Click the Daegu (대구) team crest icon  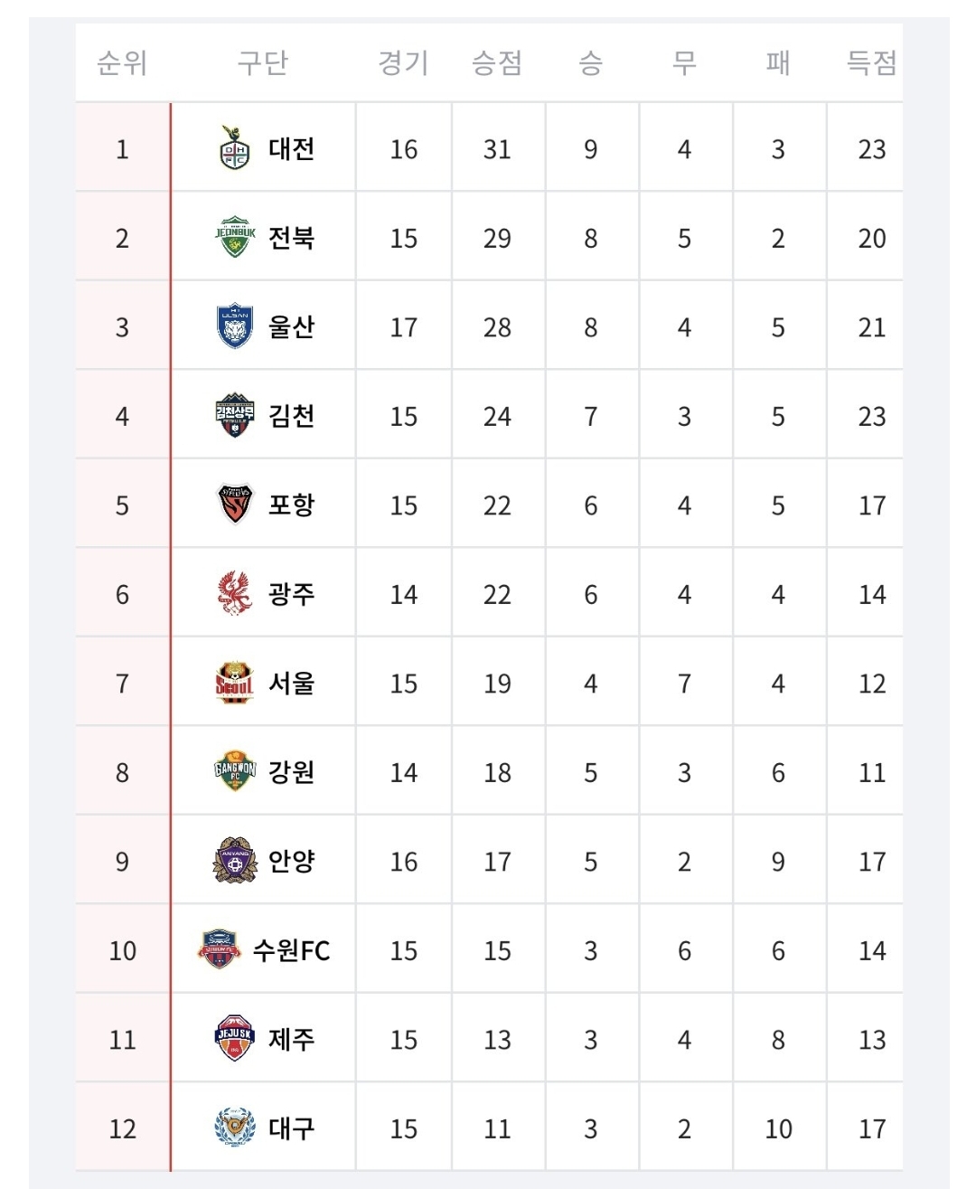(235, 1128)
